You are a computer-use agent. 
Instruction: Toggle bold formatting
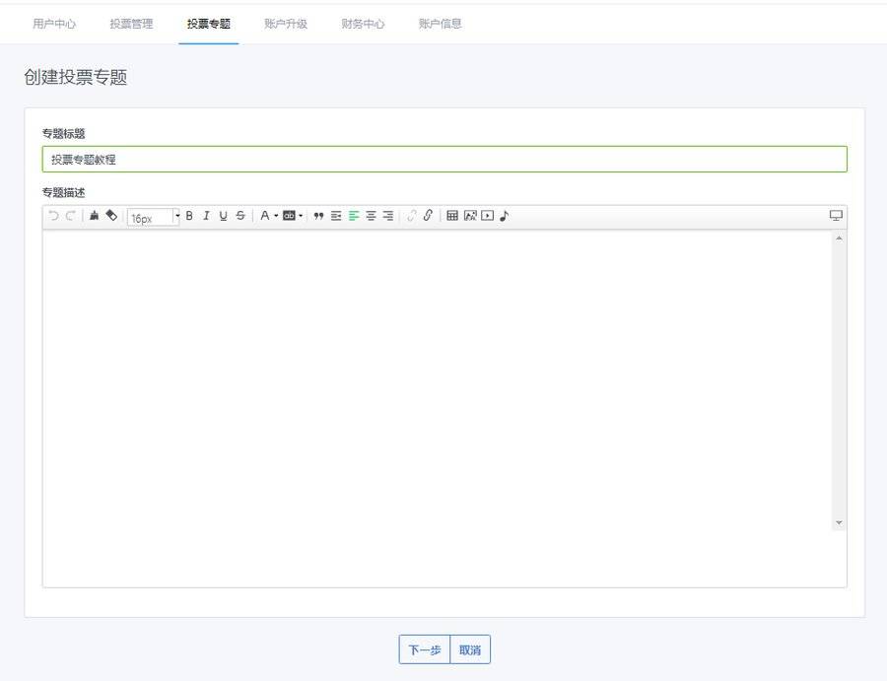(189, 216)
